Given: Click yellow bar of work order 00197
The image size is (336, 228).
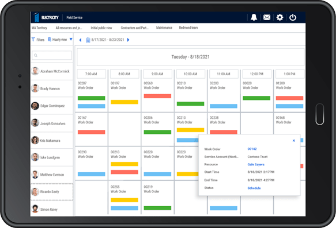Looking at the screenshot, I should click(x=124, y=102).
